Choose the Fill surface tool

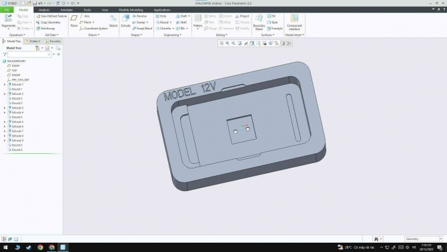[x=272, y=16]
